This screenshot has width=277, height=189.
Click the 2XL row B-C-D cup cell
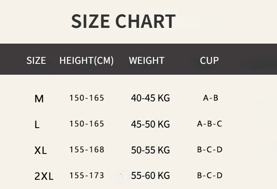[x=210, y=175]
